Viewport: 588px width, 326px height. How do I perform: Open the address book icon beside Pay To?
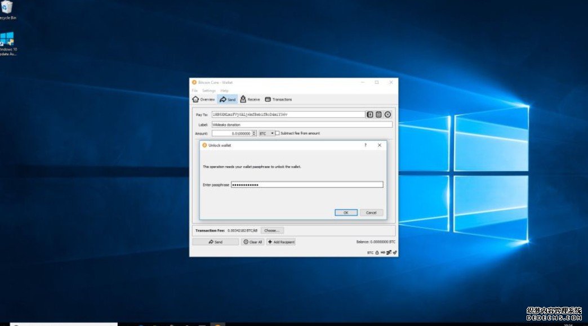370,114
